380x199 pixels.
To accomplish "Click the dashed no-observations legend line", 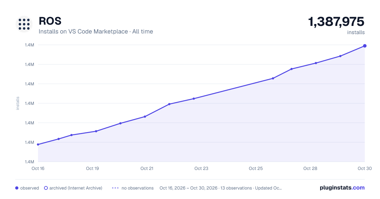I will click(x=115, y=188).
